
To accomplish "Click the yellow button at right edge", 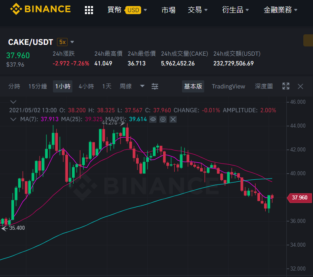I will pos(308,40).
